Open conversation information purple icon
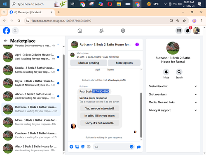The height and width of the screenshot is (155, 206). pyautogui.click(x=137, y=45)
